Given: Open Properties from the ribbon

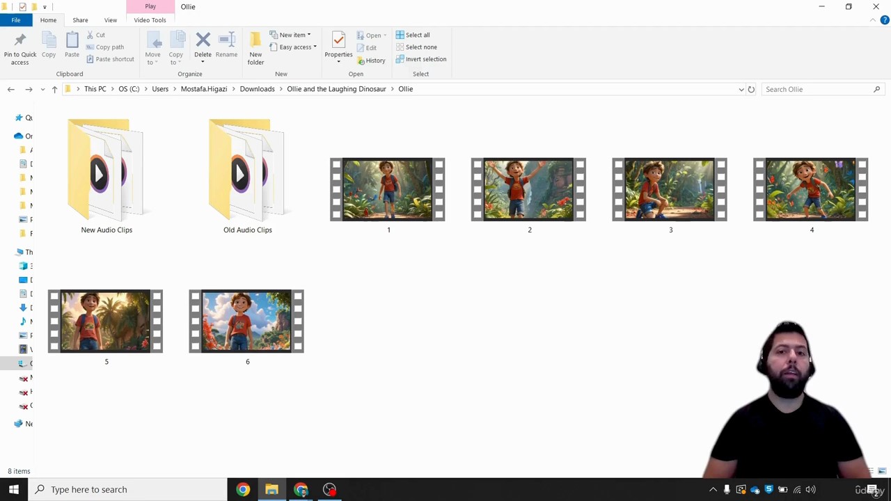Looking at the screenshot, I should point(338,47).
